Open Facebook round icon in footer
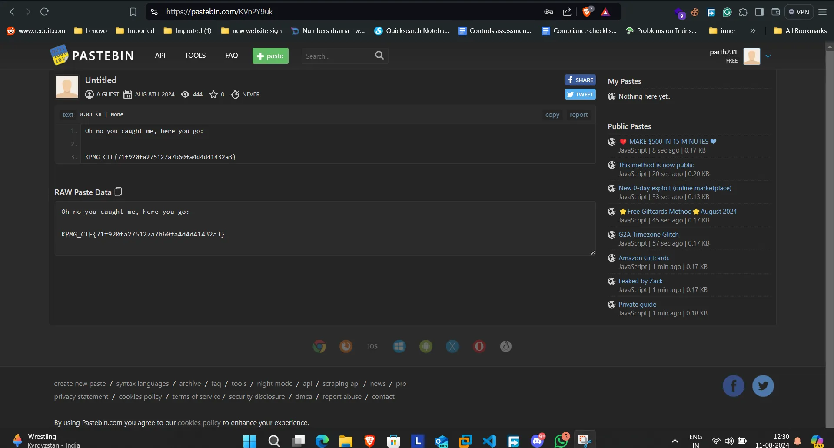Image resolution: width=834 pixels, height=448 pixels. coord(733,386)
